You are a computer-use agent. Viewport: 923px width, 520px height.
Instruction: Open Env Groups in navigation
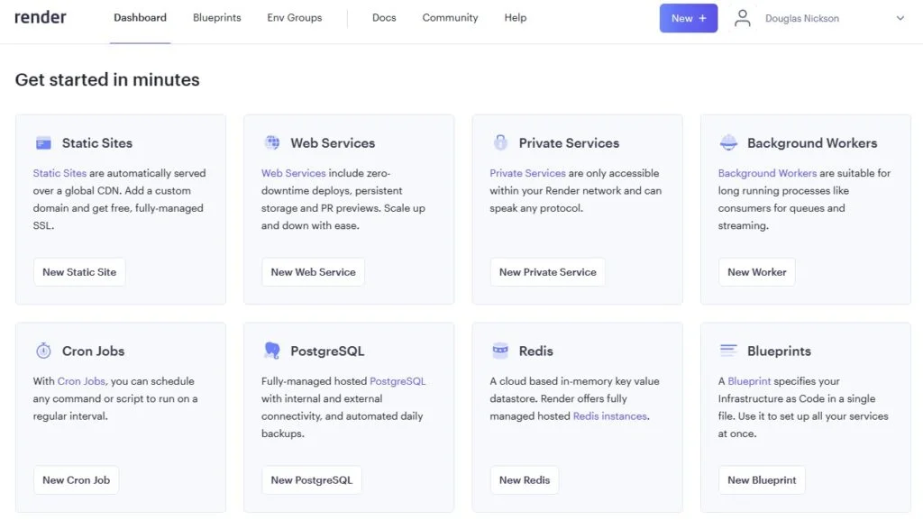[295, 18]
